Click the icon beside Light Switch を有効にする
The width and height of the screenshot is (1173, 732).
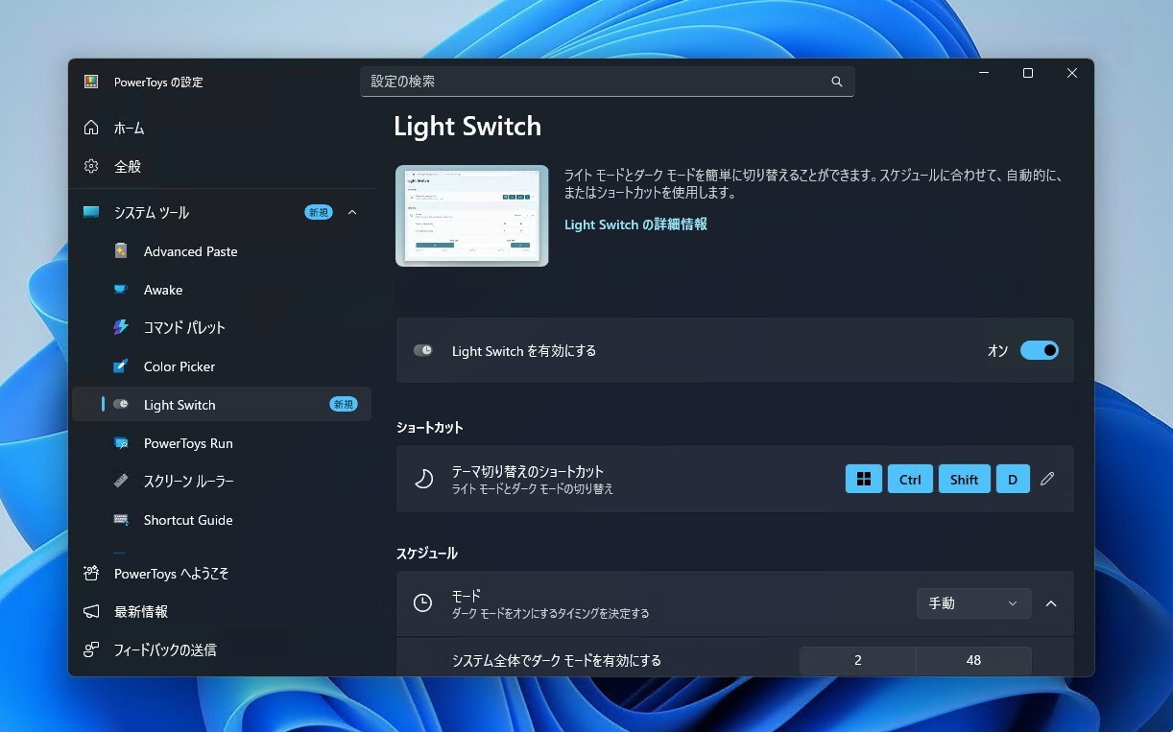[x=423, y=350]
